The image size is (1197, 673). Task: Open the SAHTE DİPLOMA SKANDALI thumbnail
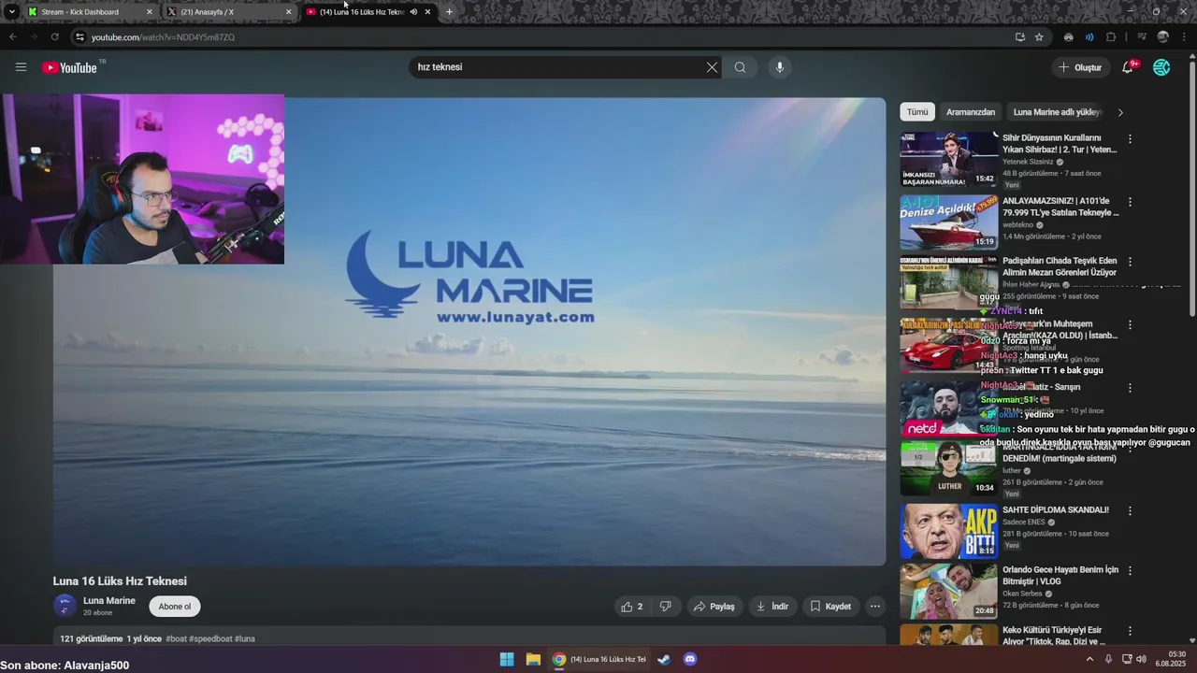[949, 532]
